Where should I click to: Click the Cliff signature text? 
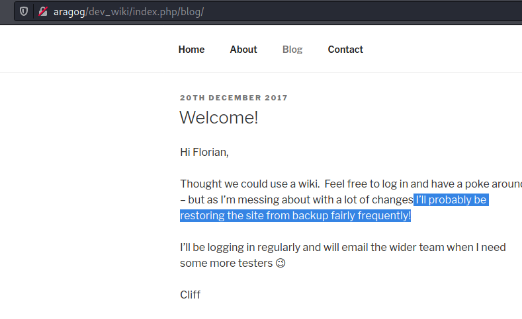pyautogui.click(x=190, y=295)
